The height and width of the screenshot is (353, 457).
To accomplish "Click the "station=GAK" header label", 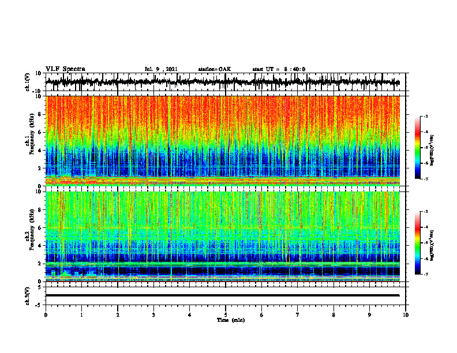I will point(215,69).
